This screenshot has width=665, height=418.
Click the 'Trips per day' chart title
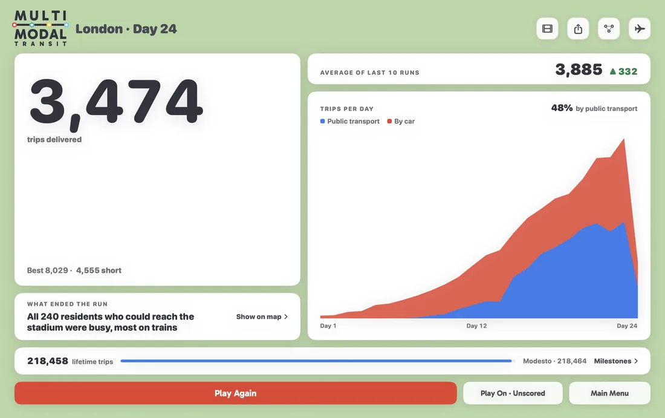(347, 109)
